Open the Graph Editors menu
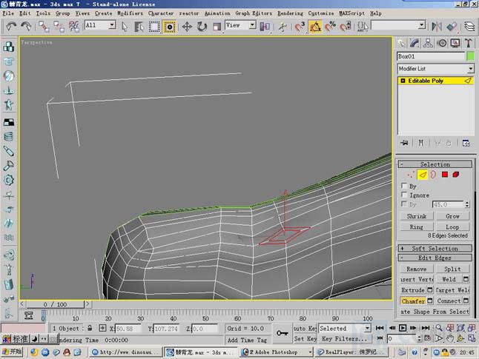Viewport: 479px width, 359px height. coord(254,13)
